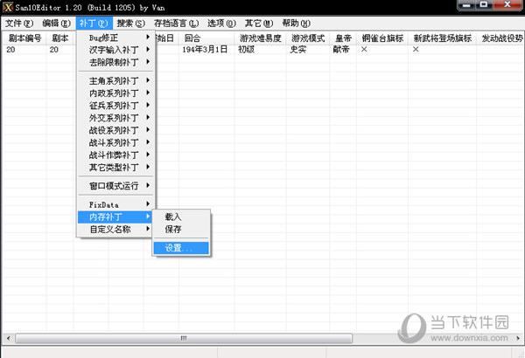The image size is (525, 358).
Task: Select the 194年3月1日 cell
Action: (x=205, y=50)
